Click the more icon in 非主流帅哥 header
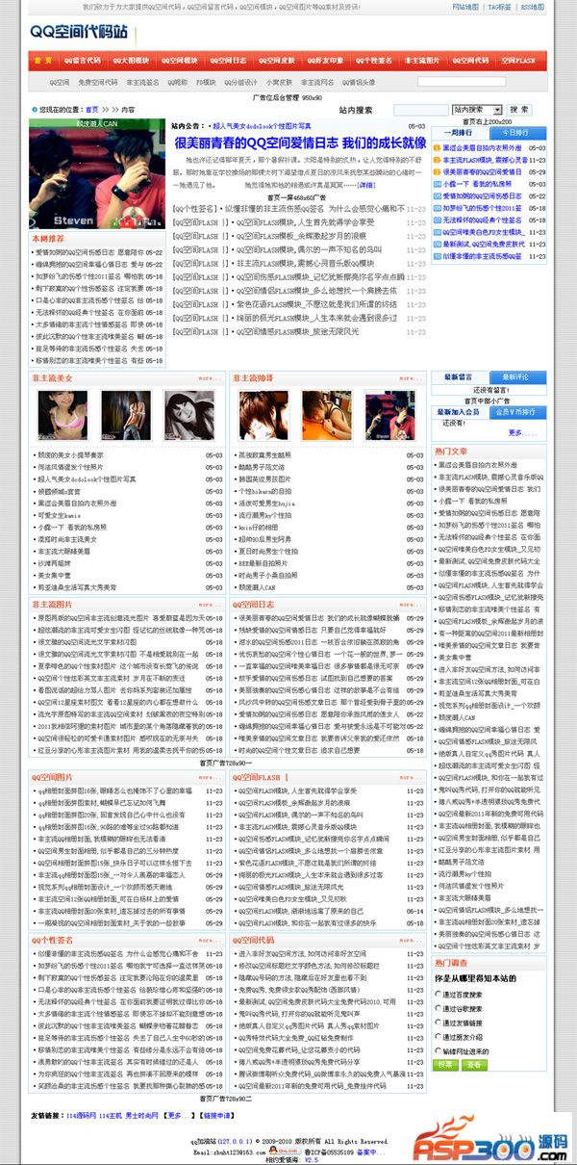 coord(411,378)
